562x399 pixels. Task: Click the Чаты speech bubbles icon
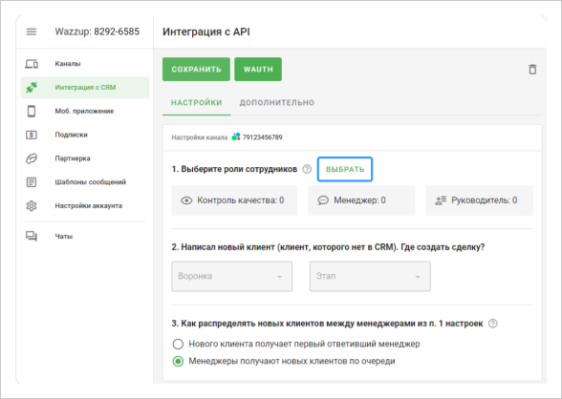tap(32, 236)
